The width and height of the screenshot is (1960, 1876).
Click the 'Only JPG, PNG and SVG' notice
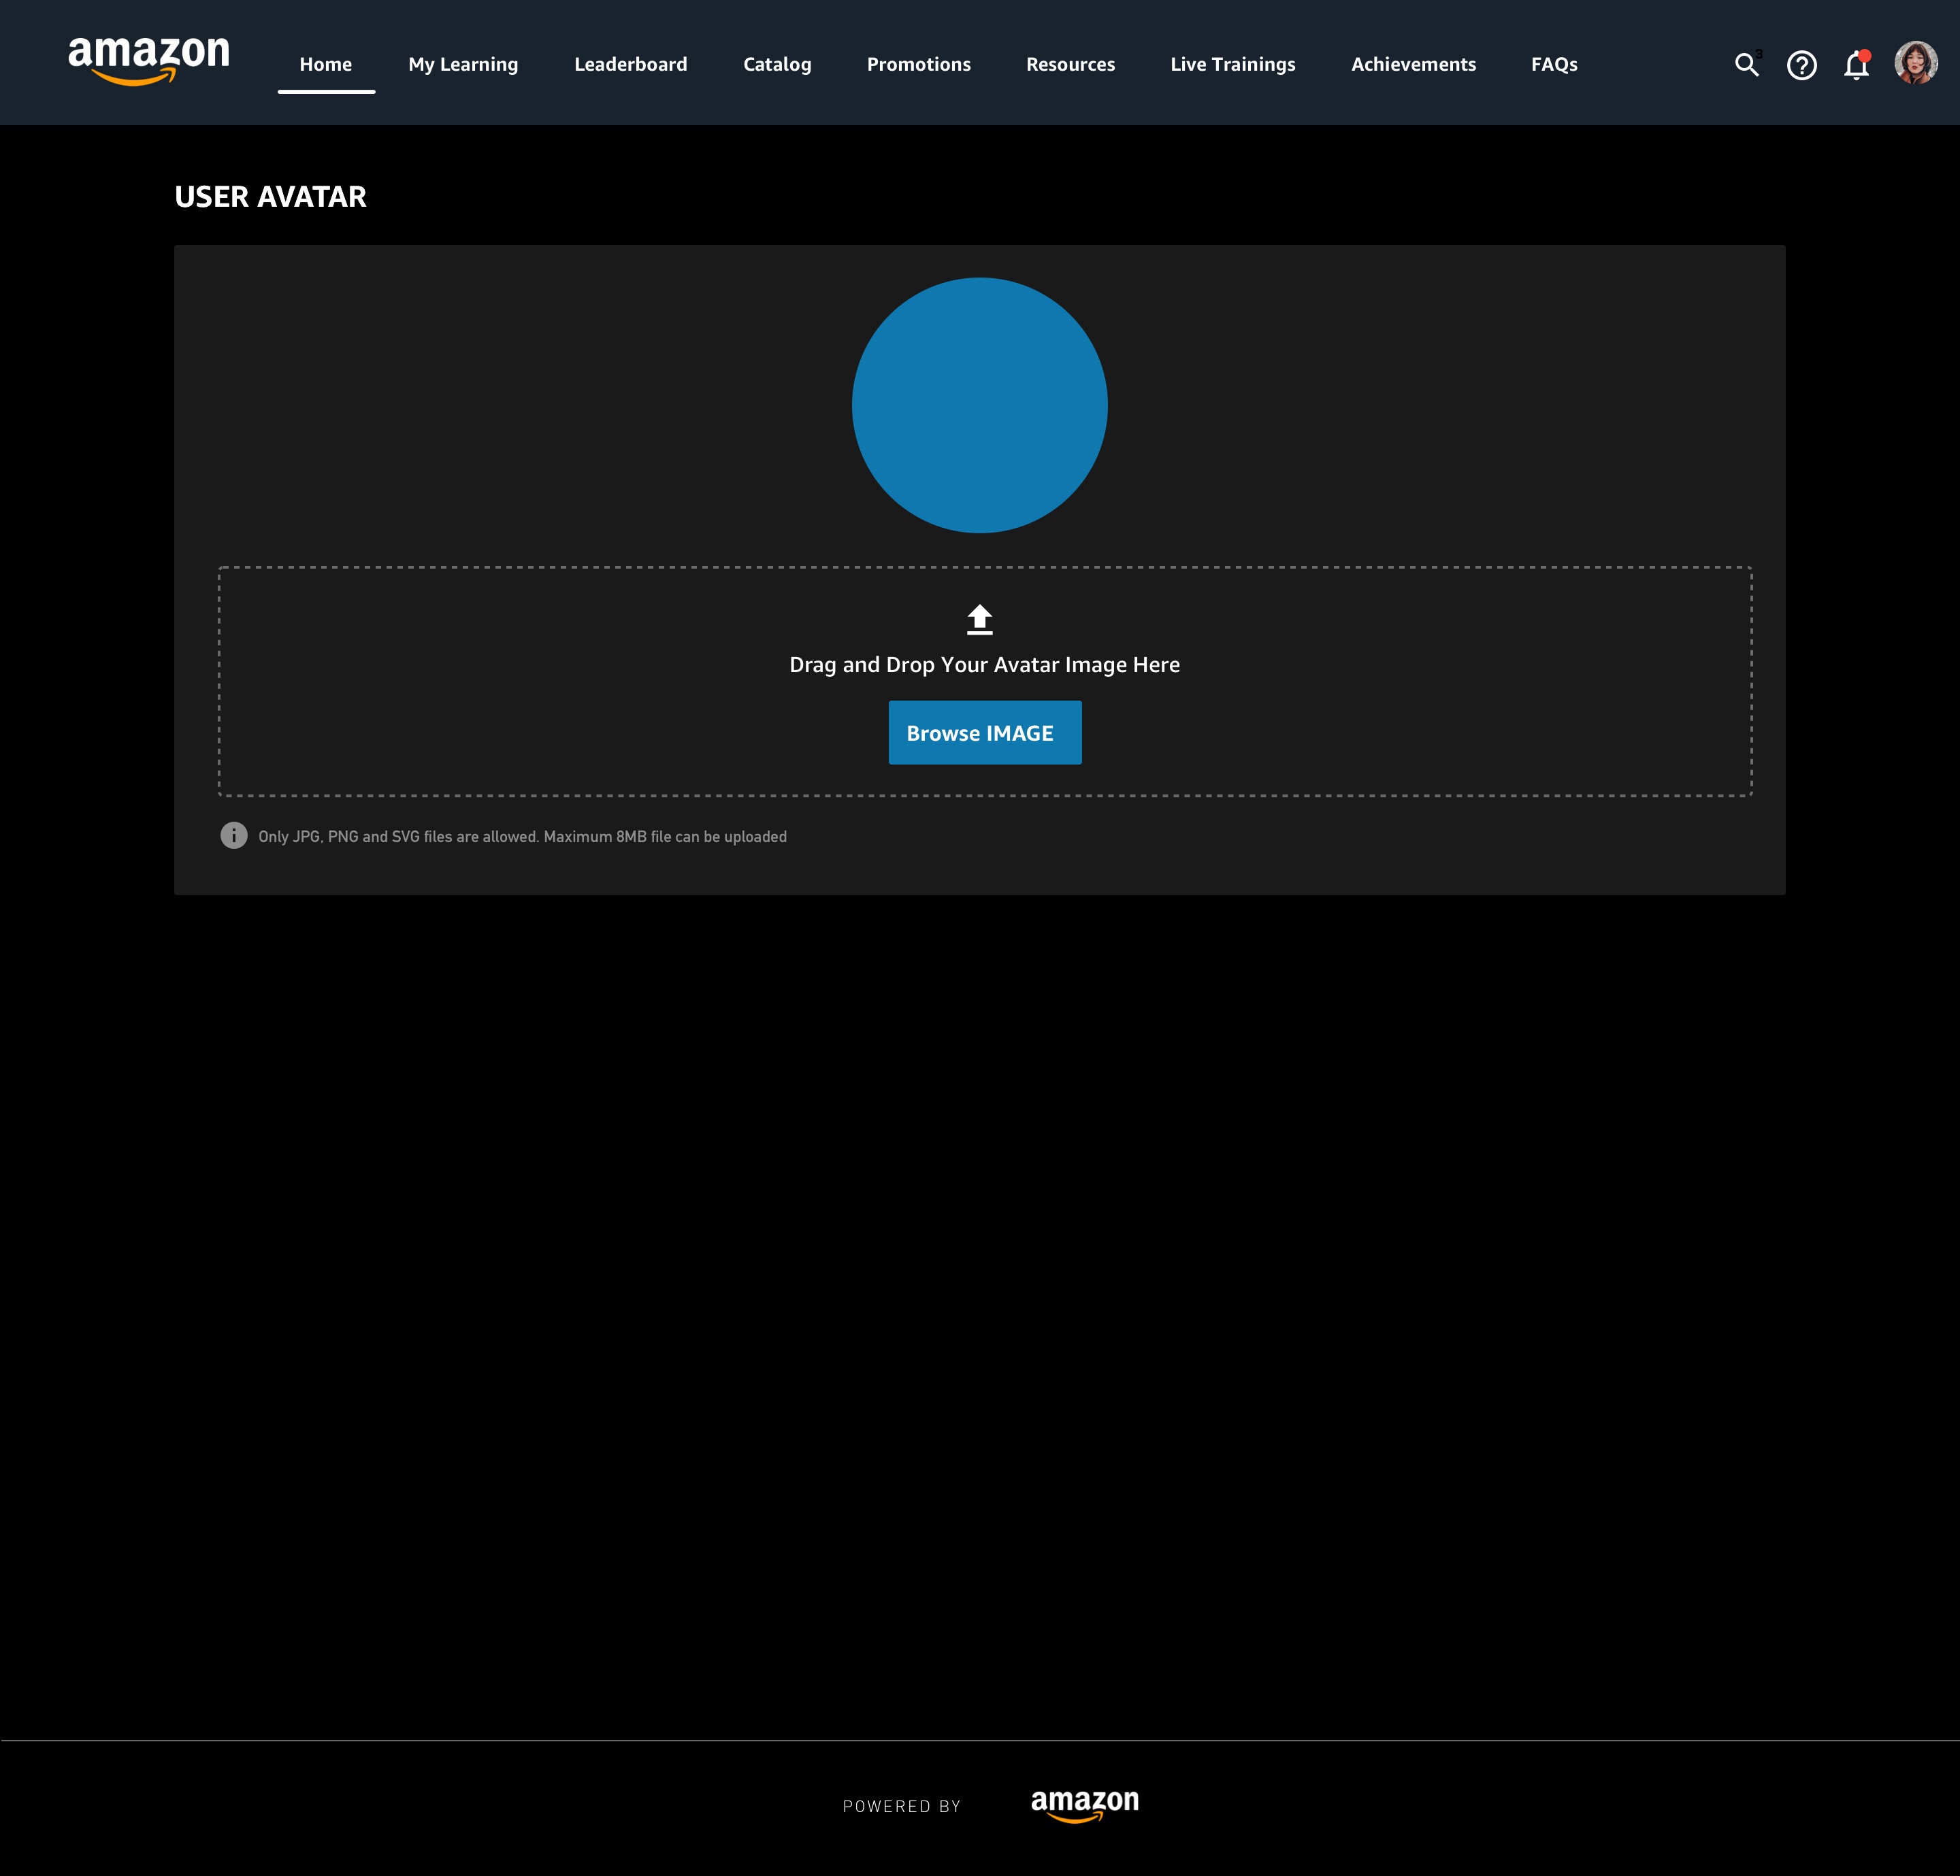(523, 837)
